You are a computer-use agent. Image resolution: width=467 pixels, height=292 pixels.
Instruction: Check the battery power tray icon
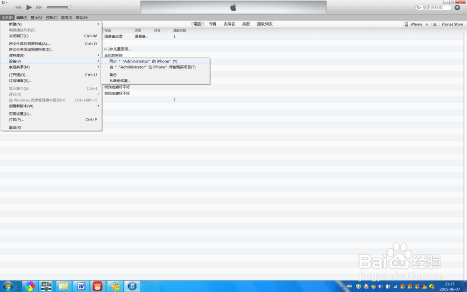(x=388, y=287)
